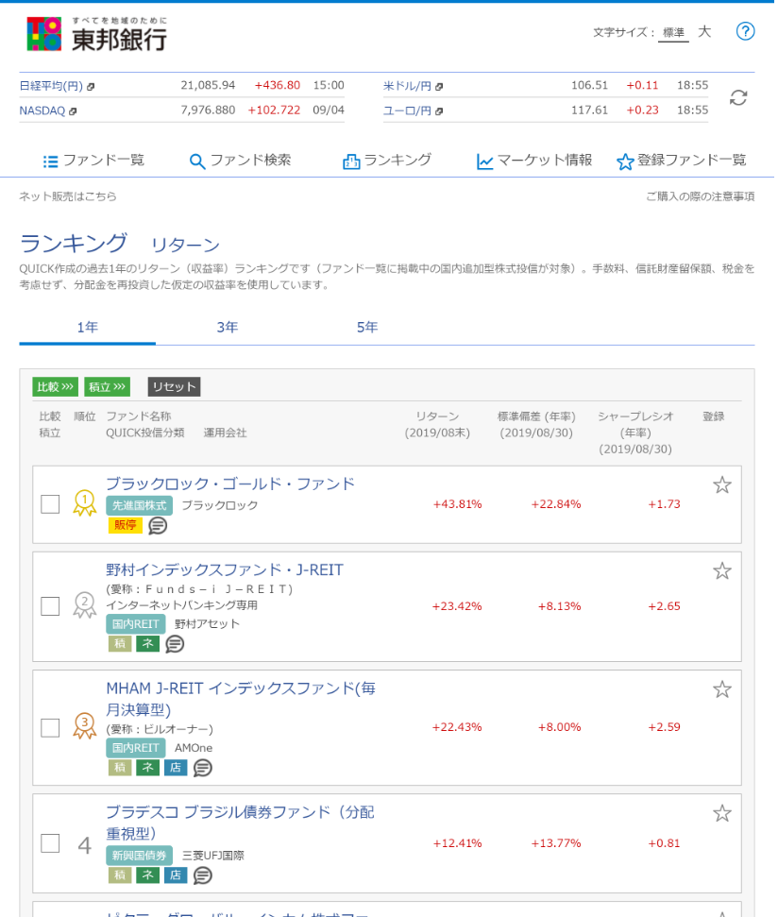
Task: Switch to the 5年 ranking tab
Action: 367,328
